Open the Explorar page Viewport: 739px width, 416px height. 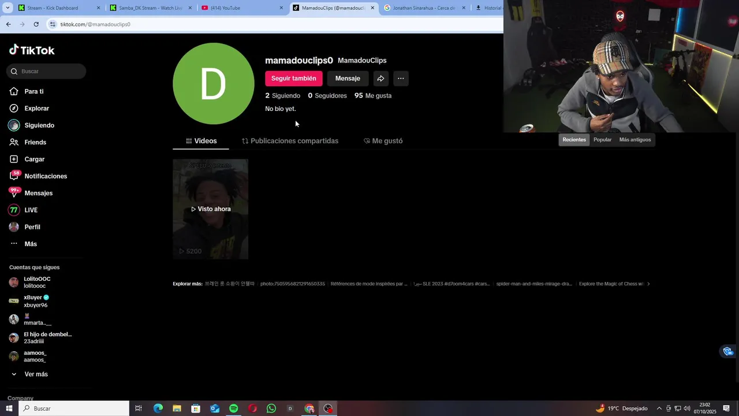tap(29, 108)
